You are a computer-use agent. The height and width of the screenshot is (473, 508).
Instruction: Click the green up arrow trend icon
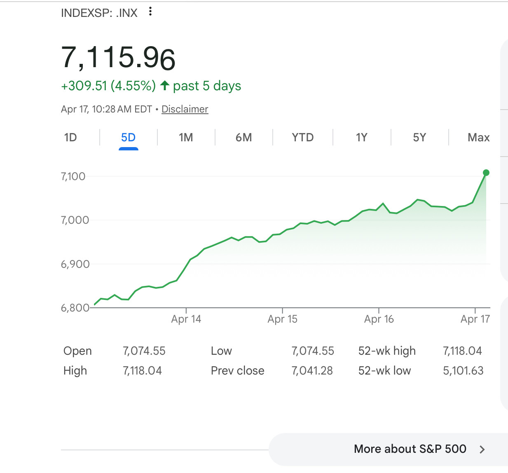coord(165,85)
